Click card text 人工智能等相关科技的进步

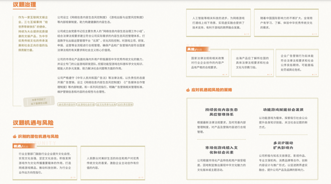tap(218, 23)
